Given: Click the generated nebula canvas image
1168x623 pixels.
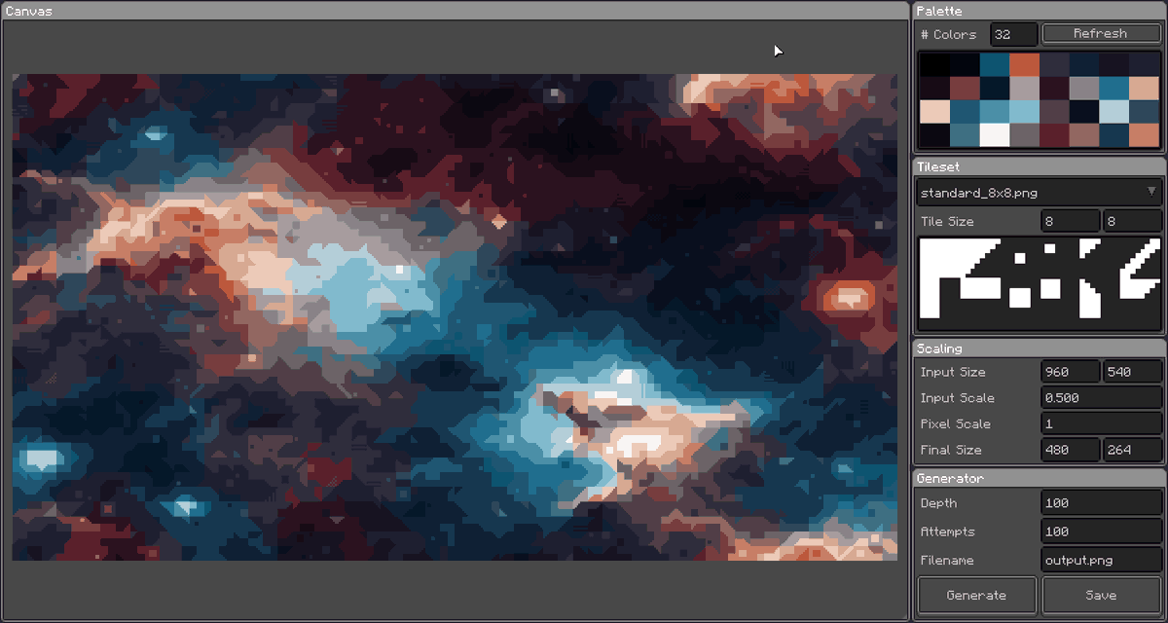Looking at the screenshot, I should [455, 317].
